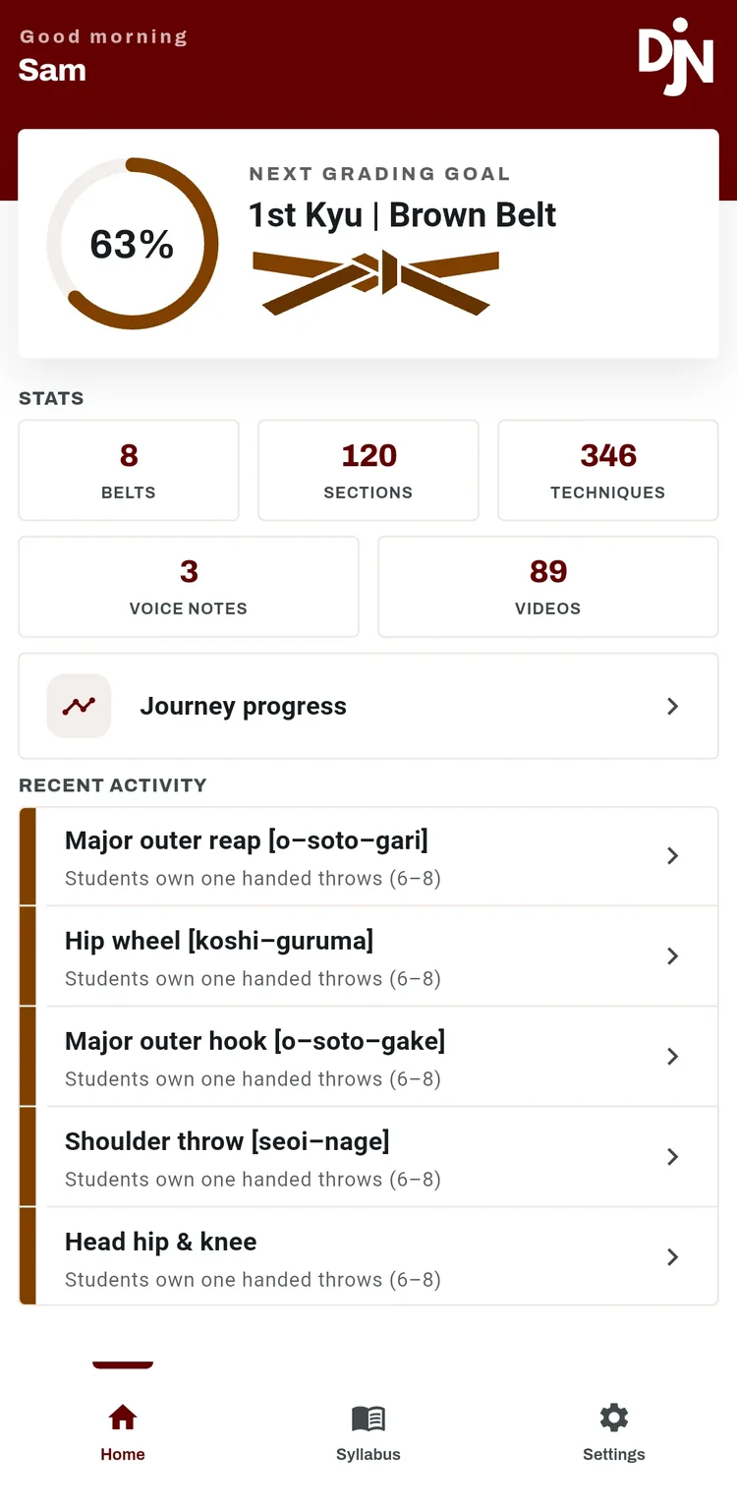Click the Journey progress chart icon
This screenshot has height=1505, width=737.
pos(79,706)
